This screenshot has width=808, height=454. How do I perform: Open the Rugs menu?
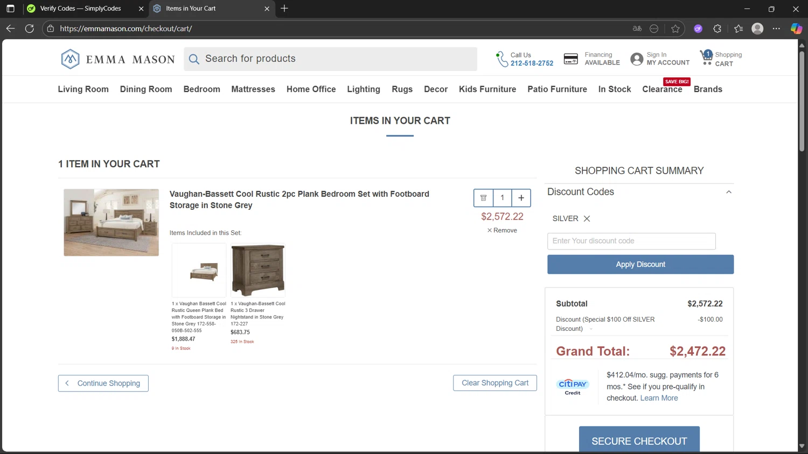click(402, 89)
